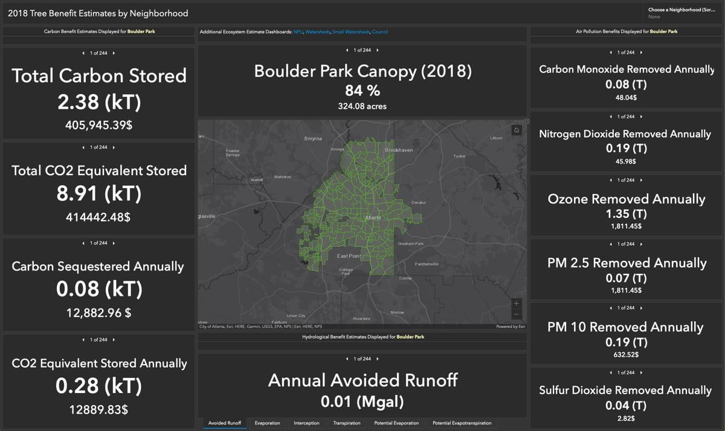Next record arrow above Boulder Park Canopy
This screenshot has width=725, height=431.
click(x=378, y=50)
